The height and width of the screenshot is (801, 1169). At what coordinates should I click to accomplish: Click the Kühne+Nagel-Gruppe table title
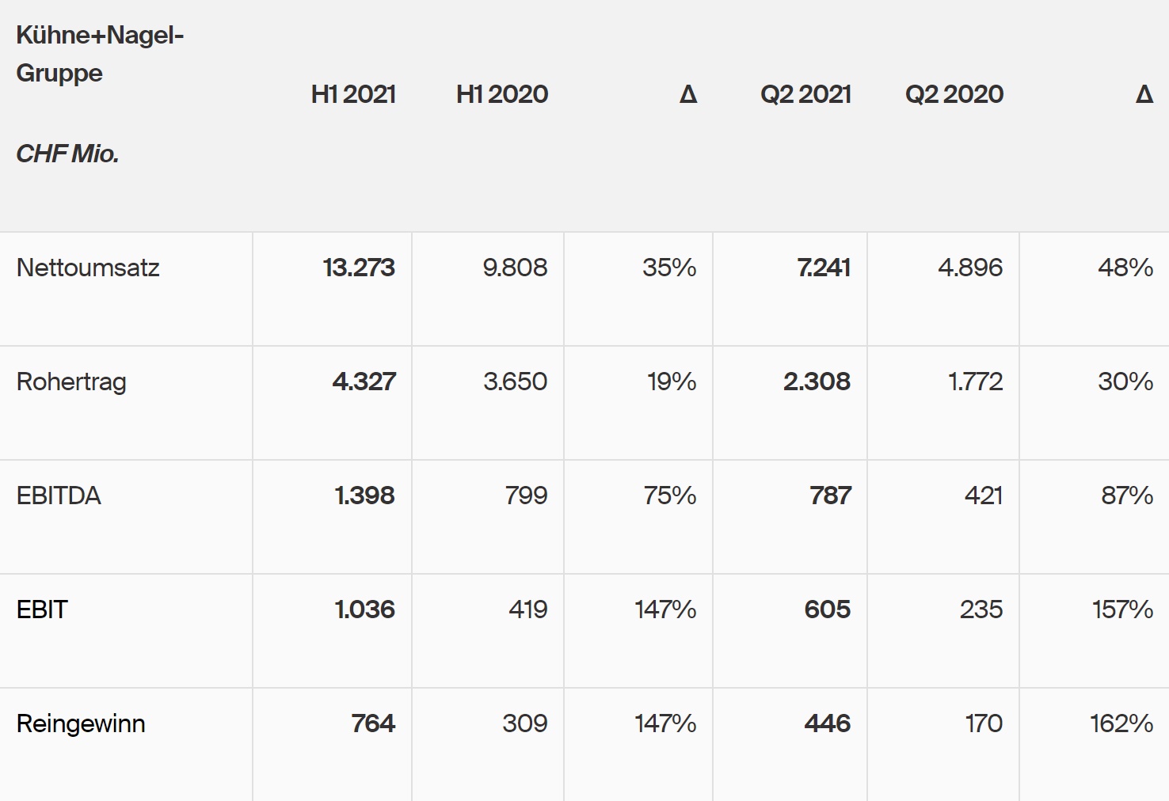(x=100, y=54)
